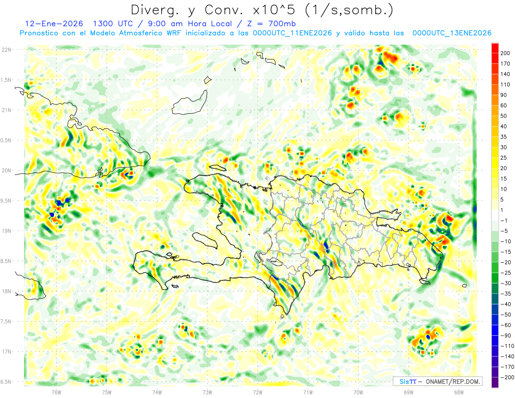Click the '19N' latitude label

pyautogui.click(x=6, y=231)
